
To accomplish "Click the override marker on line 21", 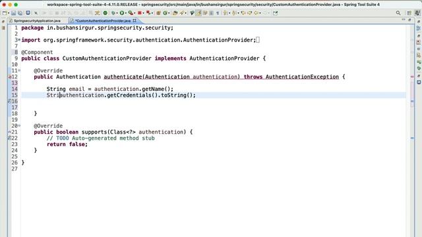I will click(x=10, y=132).
